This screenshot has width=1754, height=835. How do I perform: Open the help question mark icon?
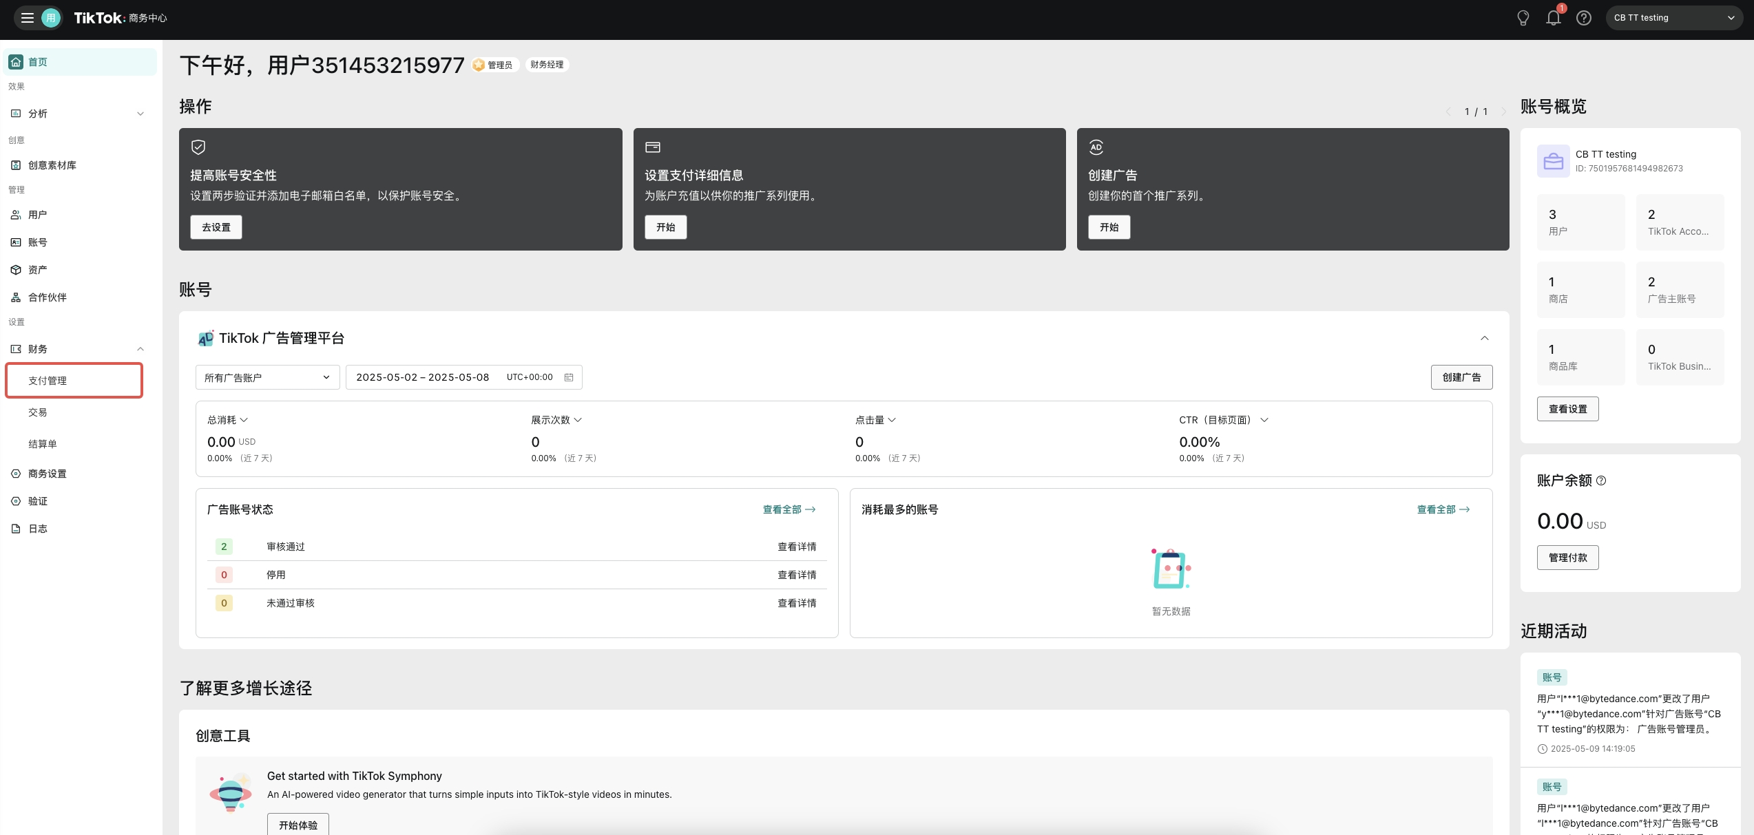coord(1584,19)
